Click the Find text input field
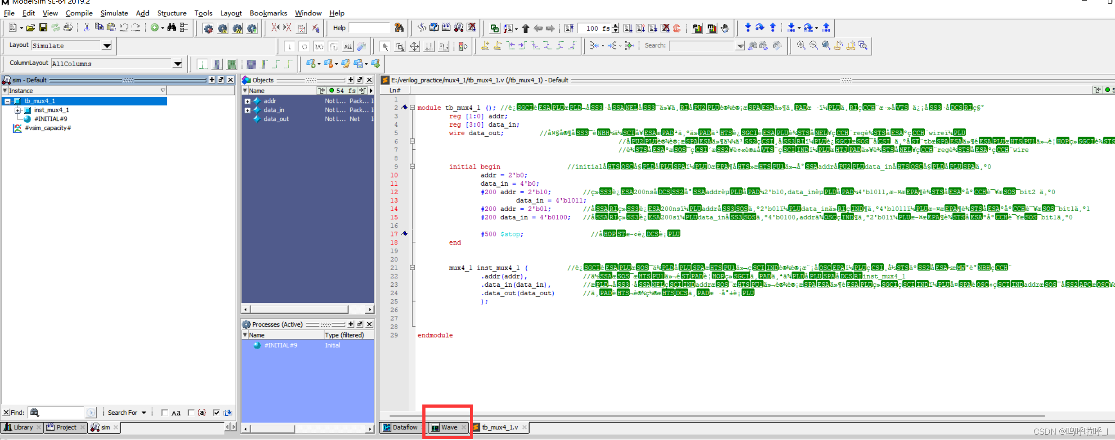The image size is (1115, 440). [x=57, y=413]
